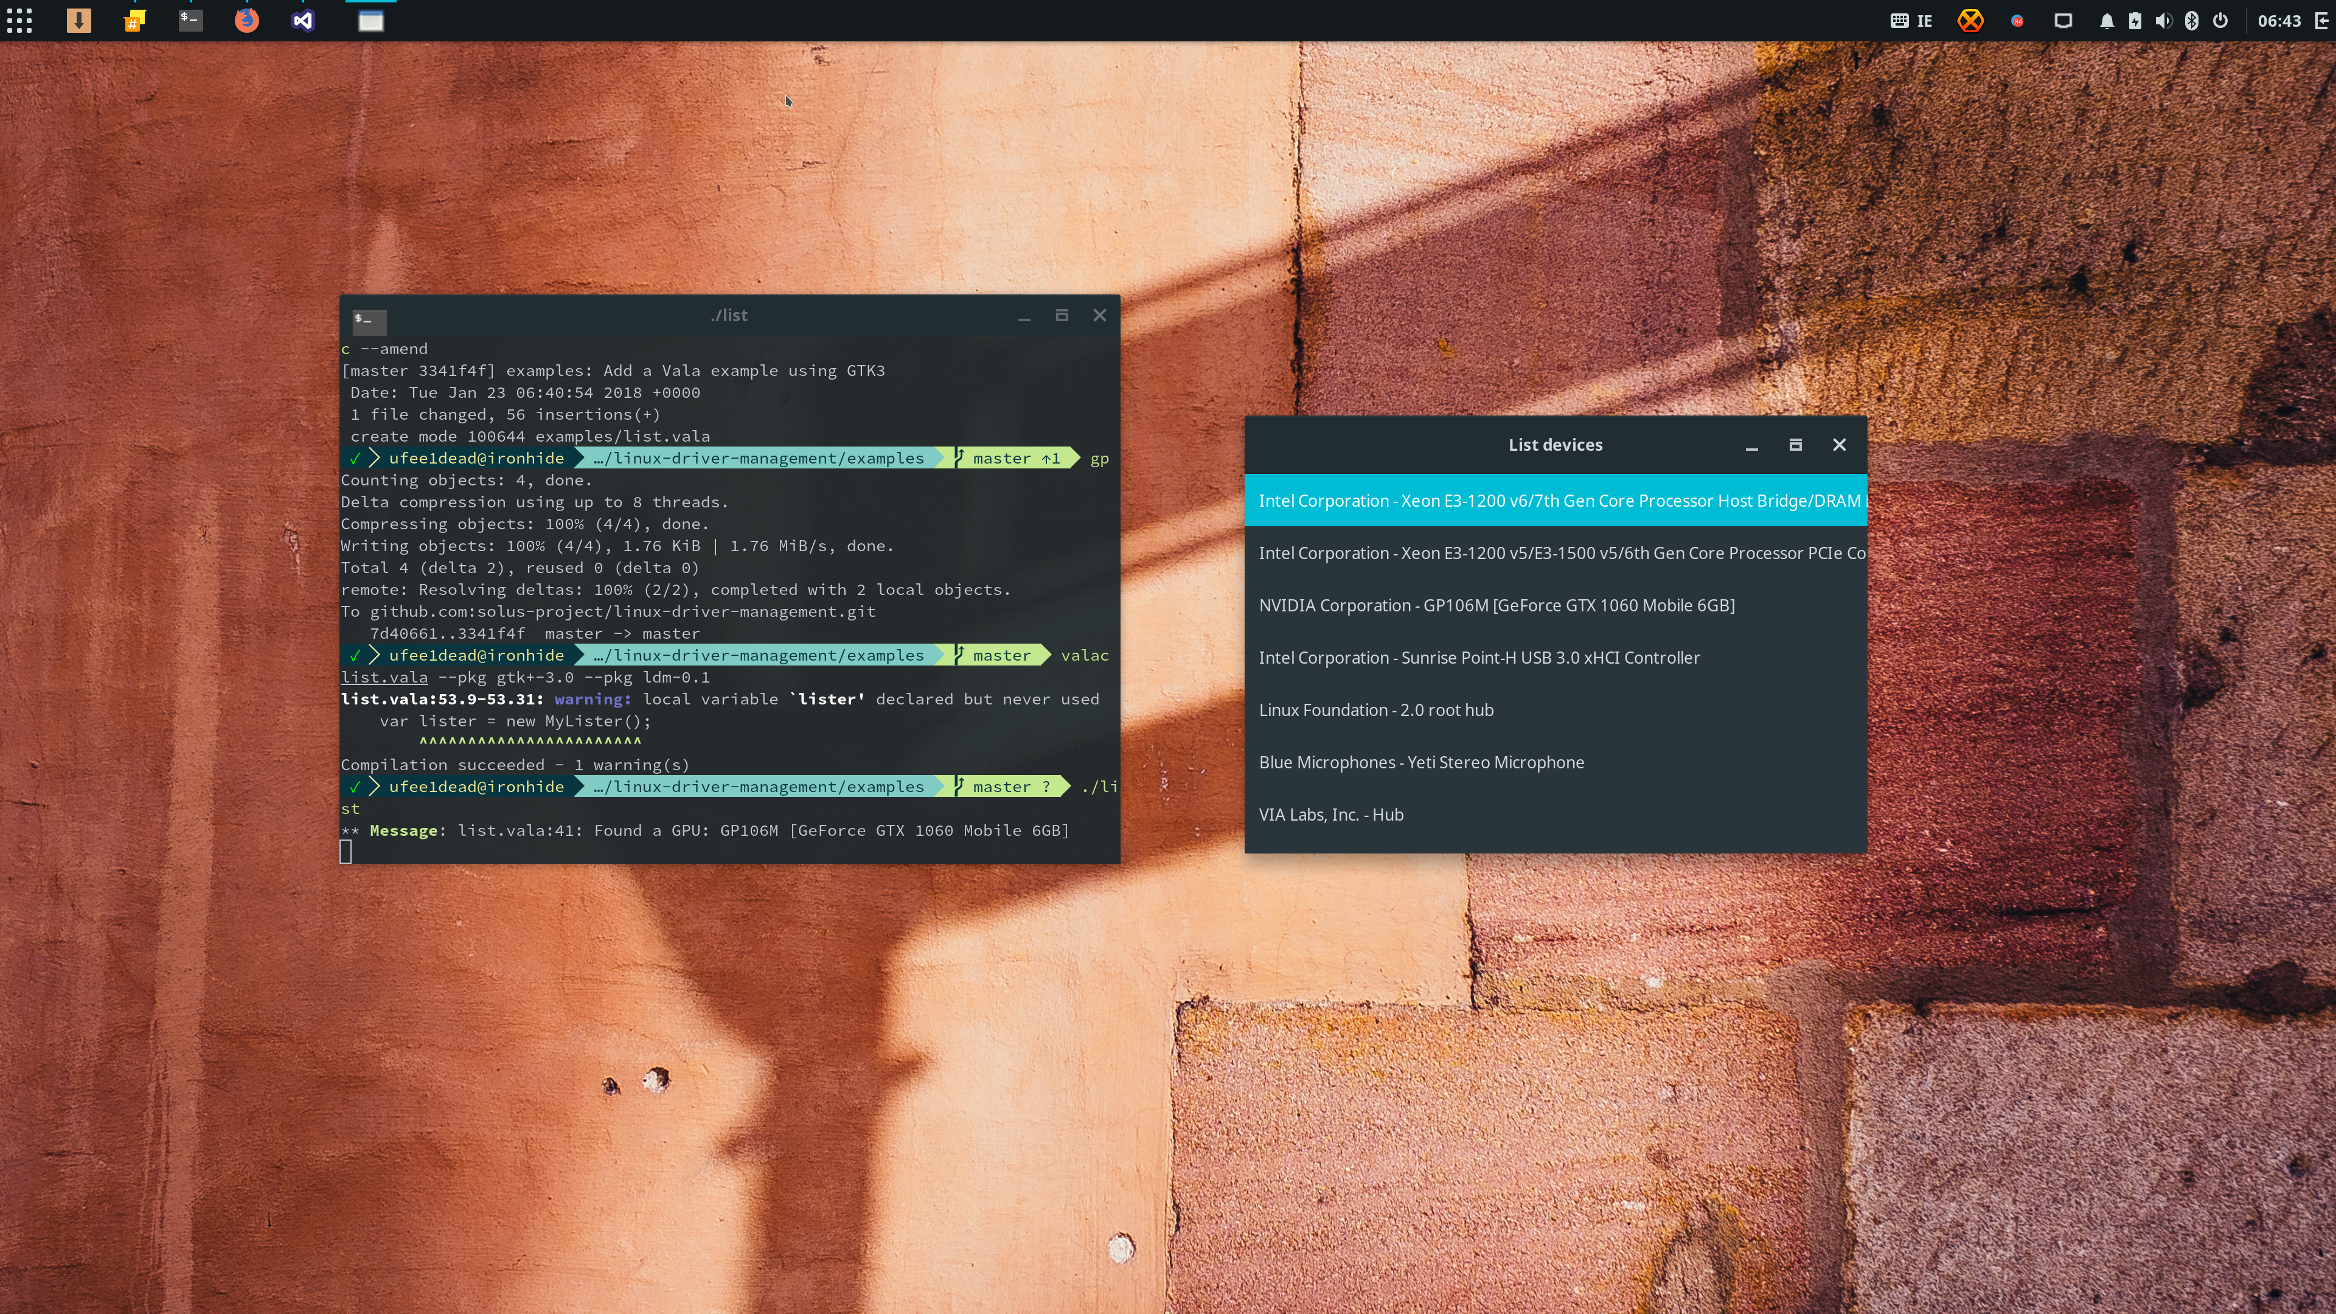Open the power/session menu icon

(x=2220, y=20)
